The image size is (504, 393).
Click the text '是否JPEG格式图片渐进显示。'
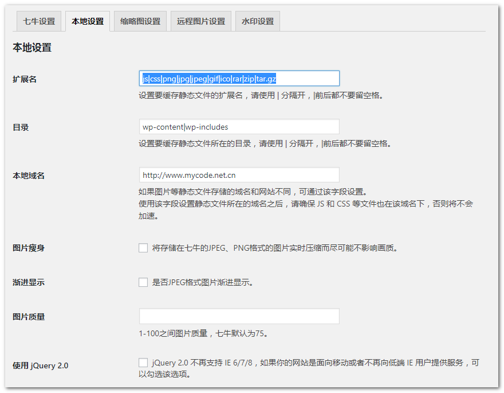pos(203,283)
